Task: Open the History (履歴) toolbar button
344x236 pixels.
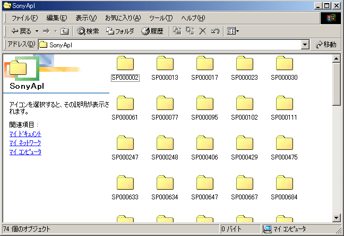Action: [x=152, y=31]
